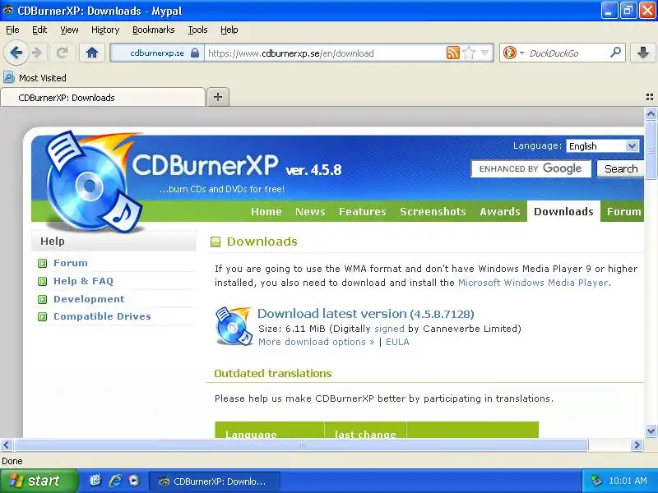
Task: Open the Screenshots site tab
Action: coord(433,211)
